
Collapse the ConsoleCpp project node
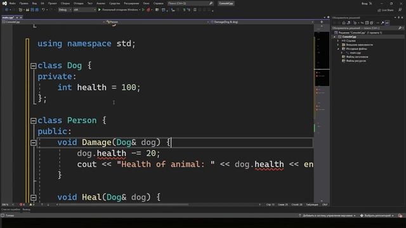pyautogui.click(x=334, y=37)
